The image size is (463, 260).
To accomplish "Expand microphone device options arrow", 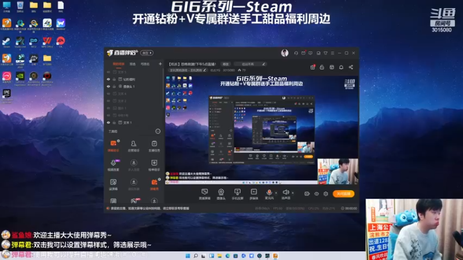I will pyautogui.click(x=276, y=193).
